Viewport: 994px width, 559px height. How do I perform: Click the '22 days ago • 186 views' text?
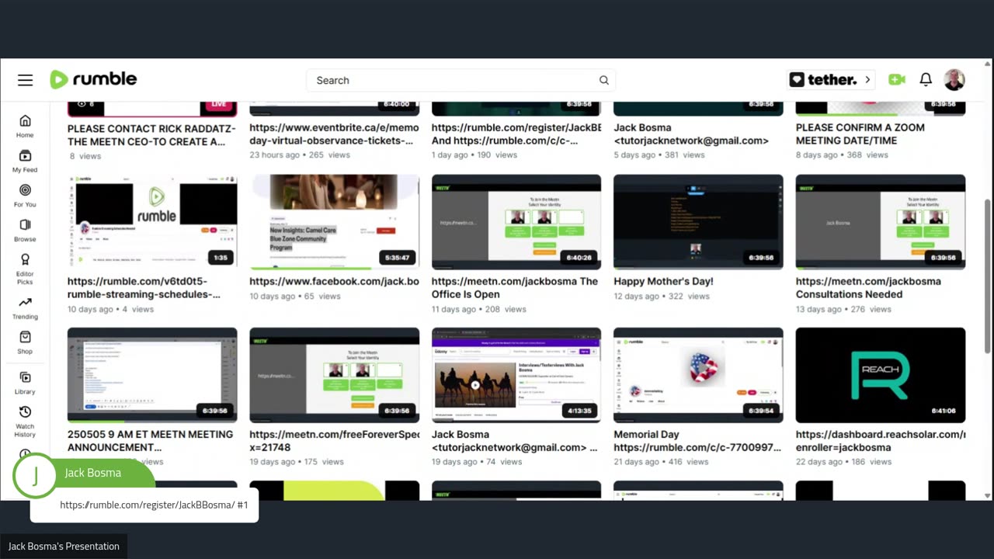click(843, 461)
